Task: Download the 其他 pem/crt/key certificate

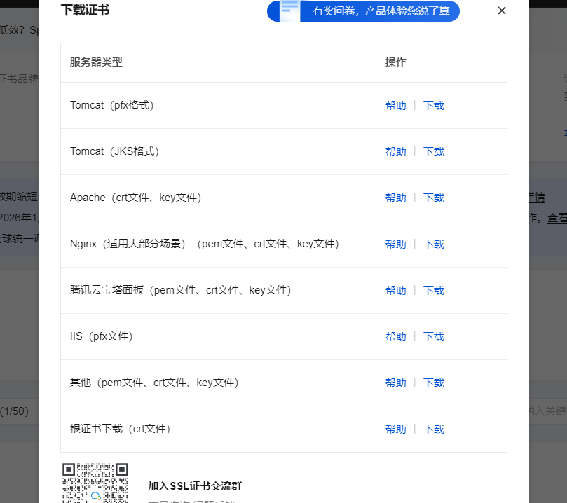Action: click(x=434, y=383)
